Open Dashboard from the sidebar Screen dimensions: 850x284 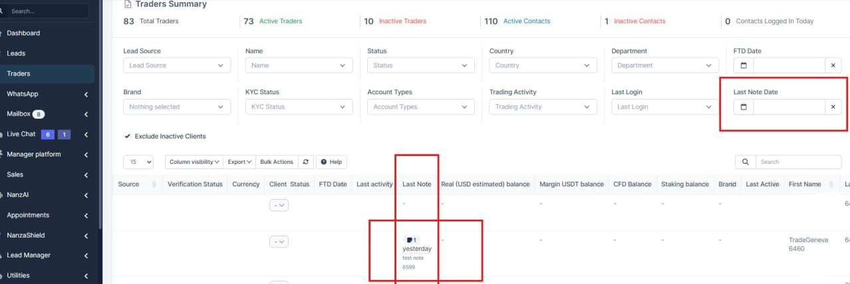[x=23, y=33]
